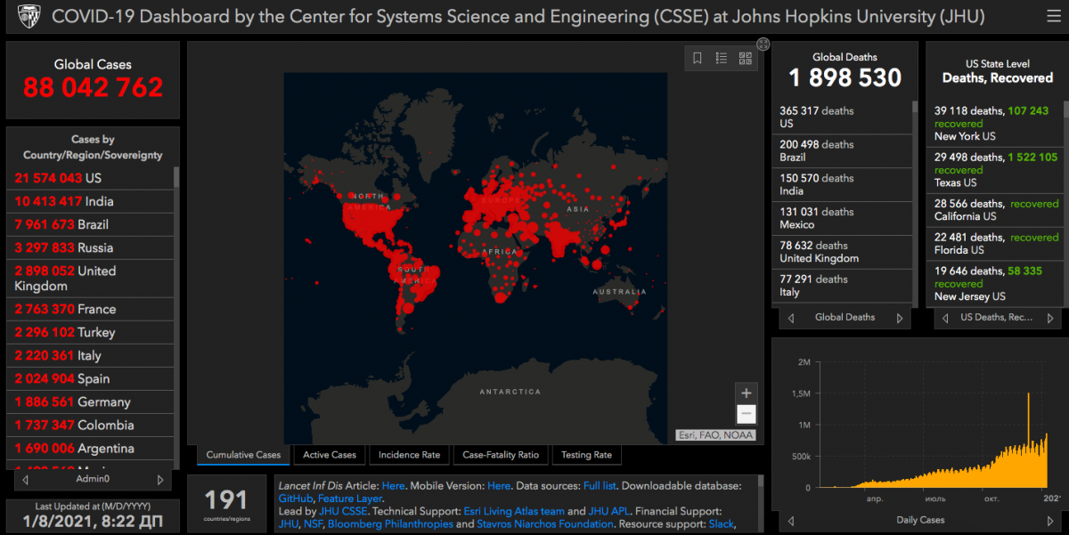Go to previous Admin0 list page
This screenshot has width=1069, height=535.
(x=26, y=480)
